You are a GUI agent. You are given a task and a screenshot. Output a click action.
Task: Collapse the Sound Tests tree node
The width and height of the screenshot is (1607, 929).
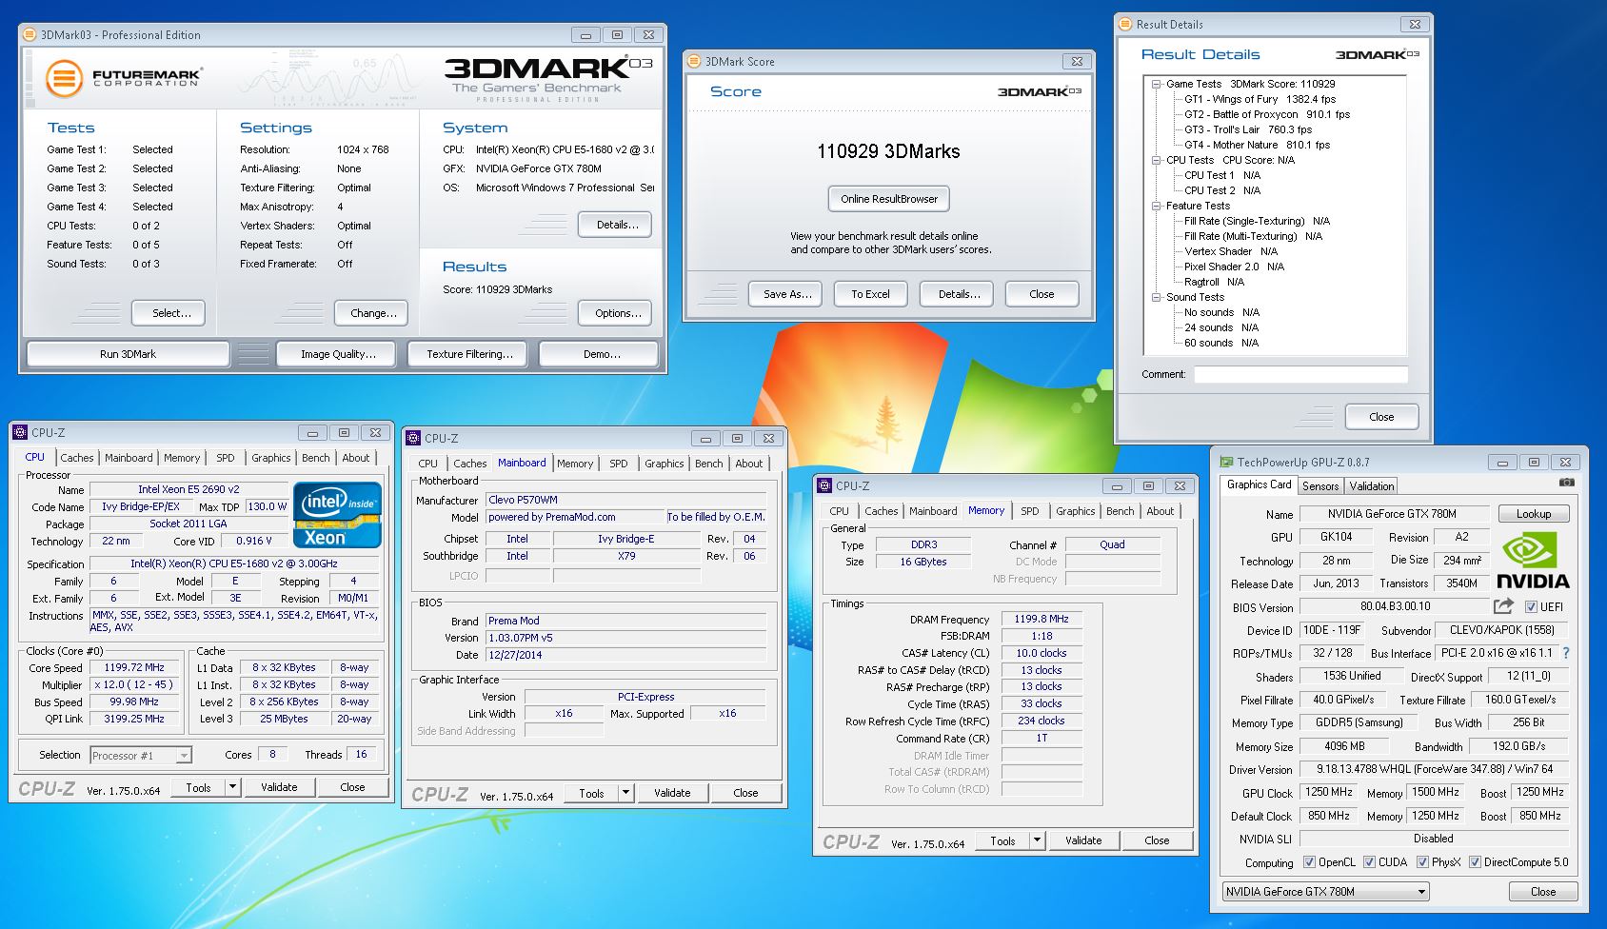point(1156,297)
